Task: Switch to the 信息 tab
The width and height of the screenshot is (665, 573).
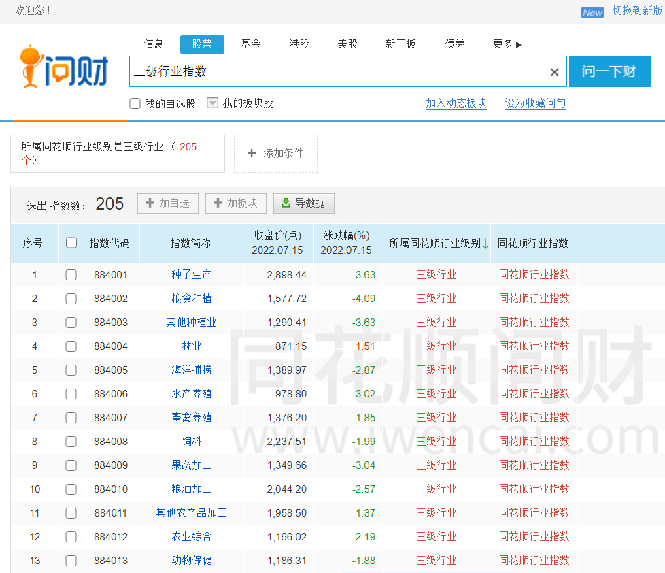Action: [154, 44]
